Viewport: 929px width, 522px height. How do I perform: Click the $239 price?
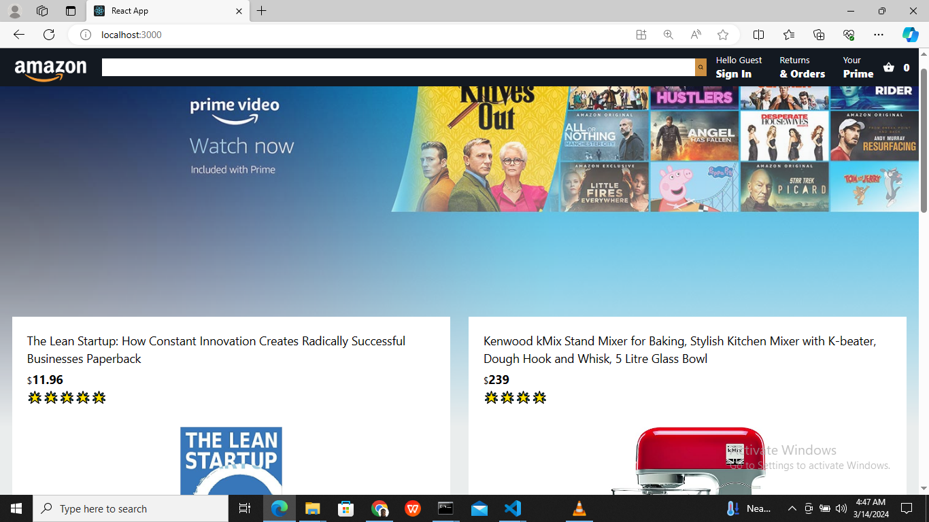point(496,379)
